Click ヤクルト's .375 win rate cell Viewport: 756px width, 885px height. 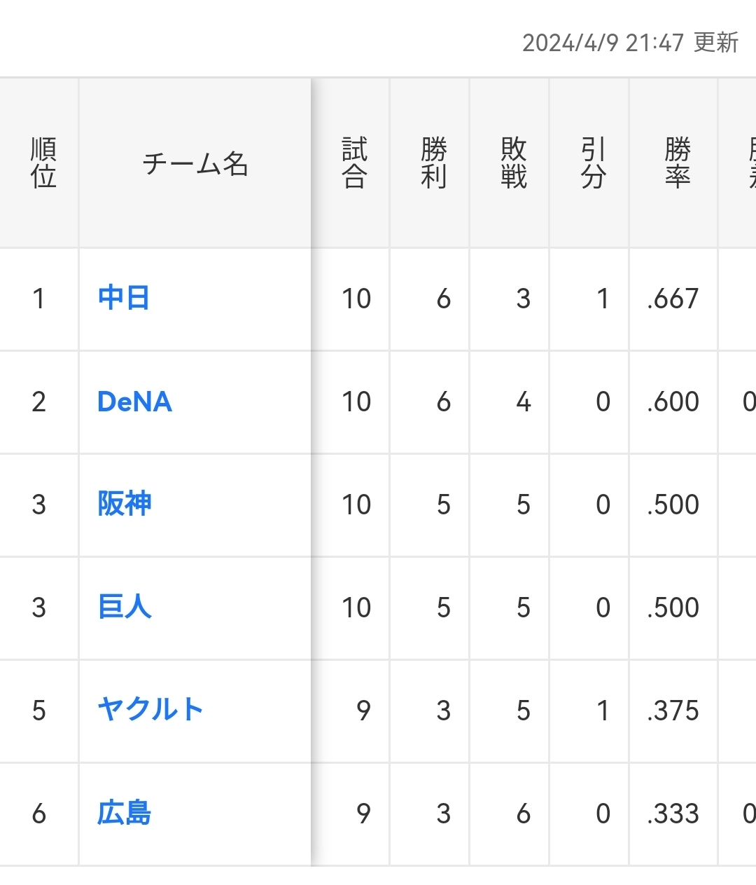(x=673, y=711)
